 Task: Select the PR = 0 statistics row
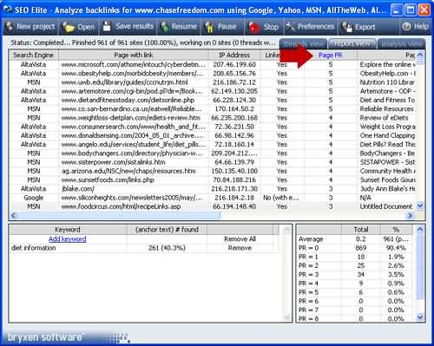pyautogui.click(x=356, y=248)
